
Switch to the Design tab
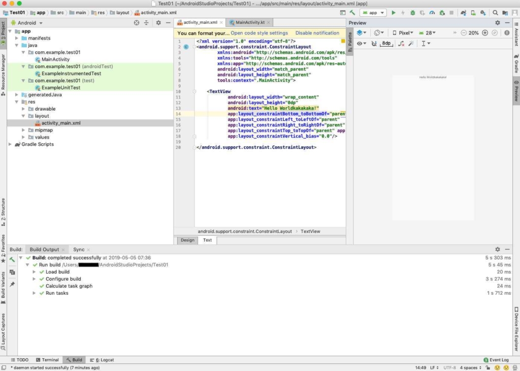tap(187, 240)
